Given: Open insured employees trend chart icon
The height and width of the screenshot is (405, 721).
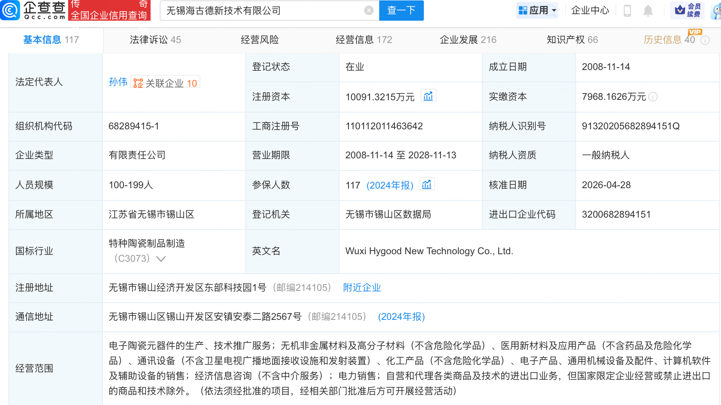Looking at the screenshot, I should pyautogui.click(x=427, y=185).
